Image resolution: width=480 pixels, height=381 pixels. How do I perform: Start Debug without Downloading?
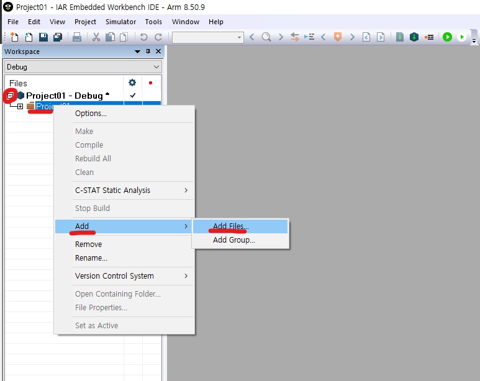(x=461, y=37)
